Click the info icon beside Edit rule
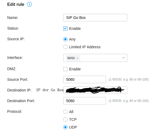Screen dimensions: 154x136 click(x=29, y=5)
